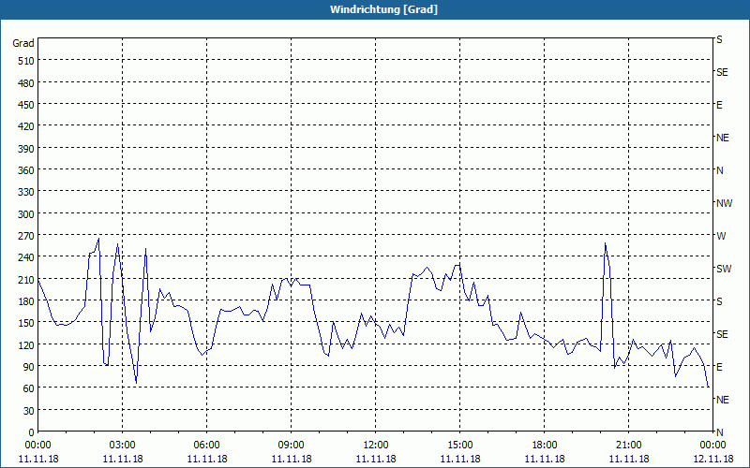
Task: Select the 270 degree axis label
Action: pyautogui.click(x=25, y=236)
